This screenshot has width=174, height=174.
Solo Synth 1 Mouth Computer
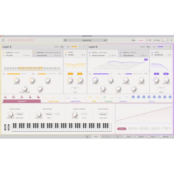(x=90, y=55)
